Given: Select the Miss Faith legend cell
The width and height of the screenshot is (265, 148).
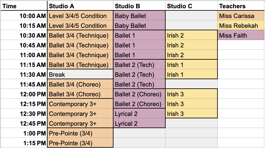Looking at the screenshot, I should pos(241,35).
